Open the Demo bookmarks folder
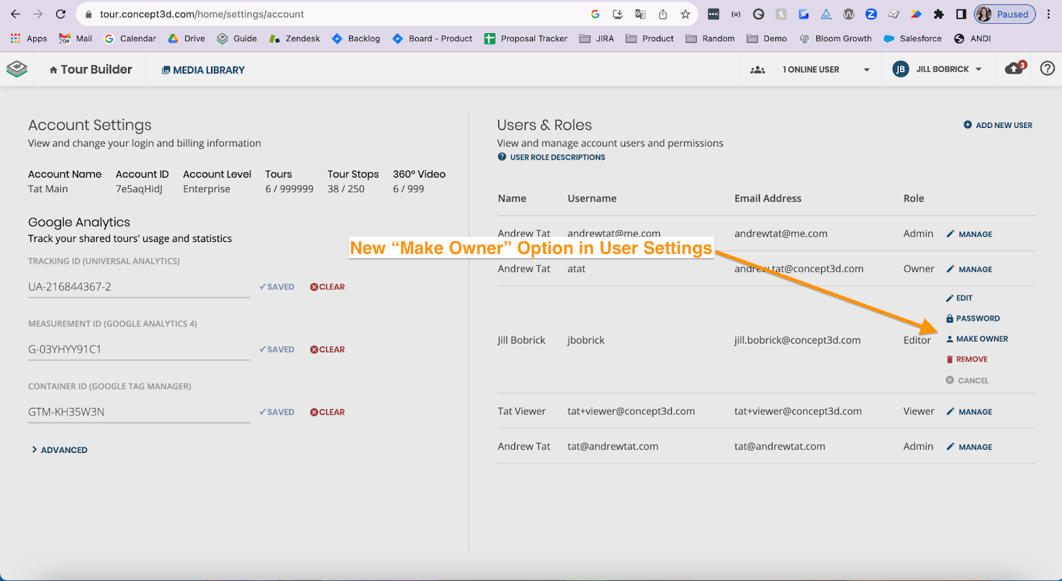The image size is (1062, 581). point(767,38)
